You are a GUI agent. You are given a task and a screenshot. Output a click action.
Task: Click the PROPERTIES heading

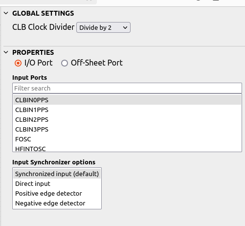click(x=33, y=52)
